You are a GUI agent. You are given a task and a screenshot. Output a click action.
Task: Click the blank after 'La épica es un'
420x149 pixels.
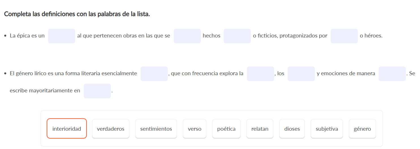[x=62, y=36]
